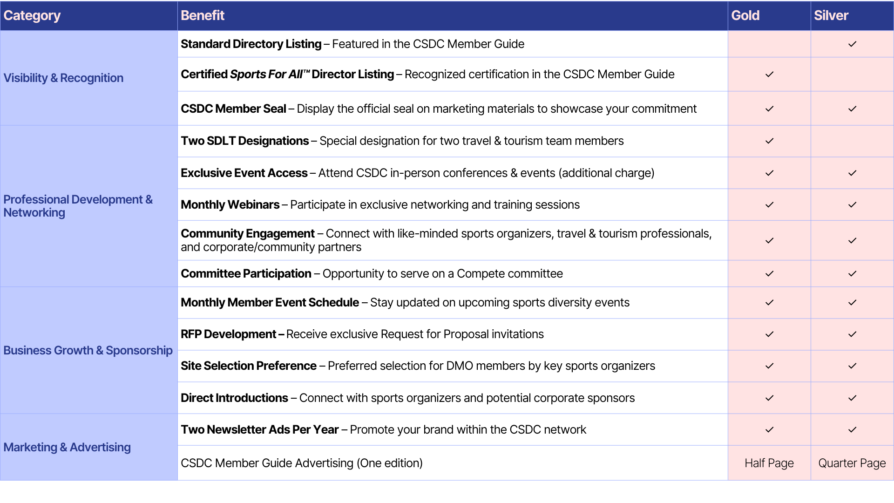Click the 'Visibility & Recognition' category label
This screenshot has height=503, width=894.
(63, 78)
